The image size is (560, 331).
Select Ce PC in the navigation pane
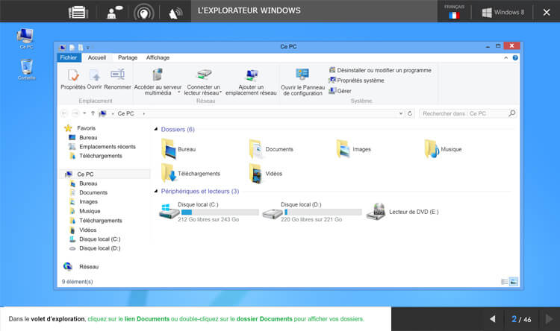pyautogui.click(x=85, y=174)
